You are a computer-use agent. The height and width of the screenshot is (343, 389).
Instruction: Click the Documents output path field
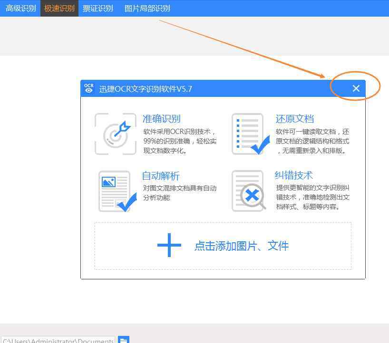(x=58, y=340)
